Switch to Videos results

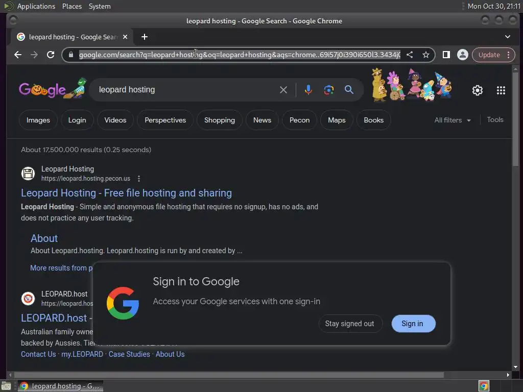(115, 120)
